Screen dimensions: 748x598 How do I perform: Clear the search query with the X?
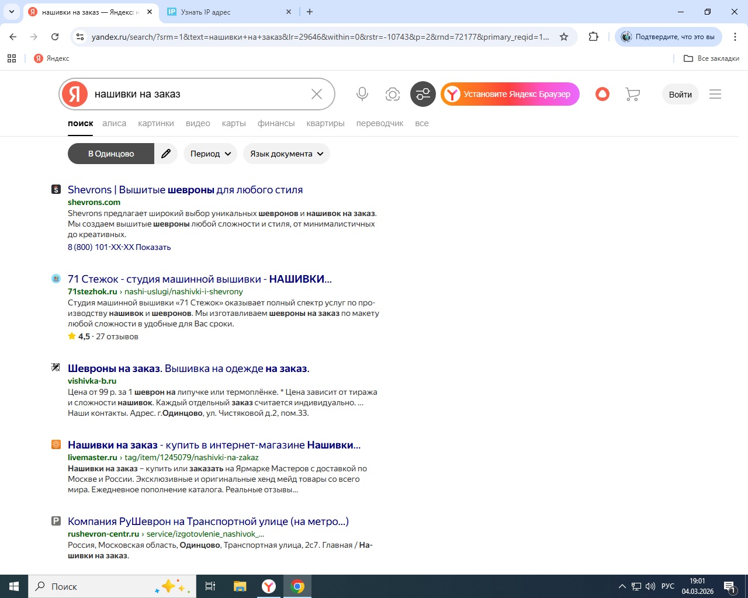(x=317, y=94)
